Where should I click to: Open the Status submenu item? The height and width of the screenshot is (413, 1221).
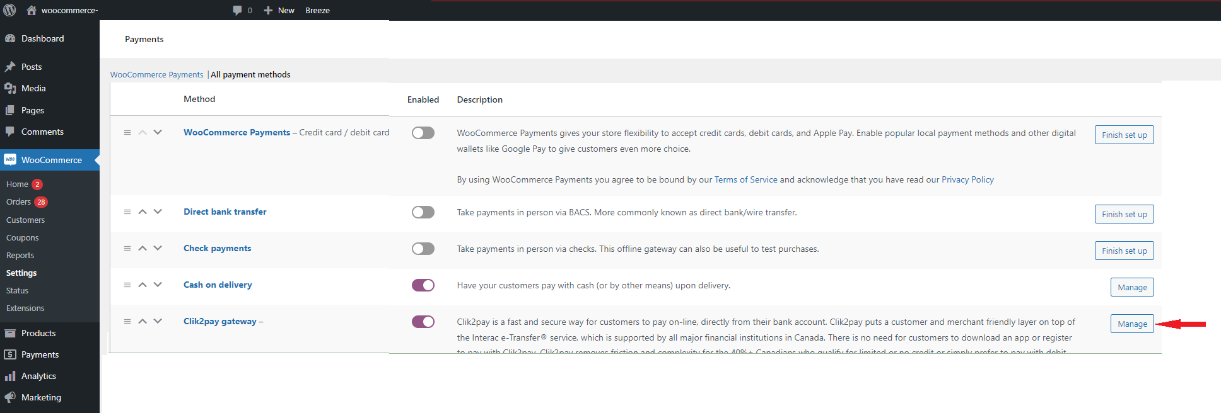pos(18,290)
